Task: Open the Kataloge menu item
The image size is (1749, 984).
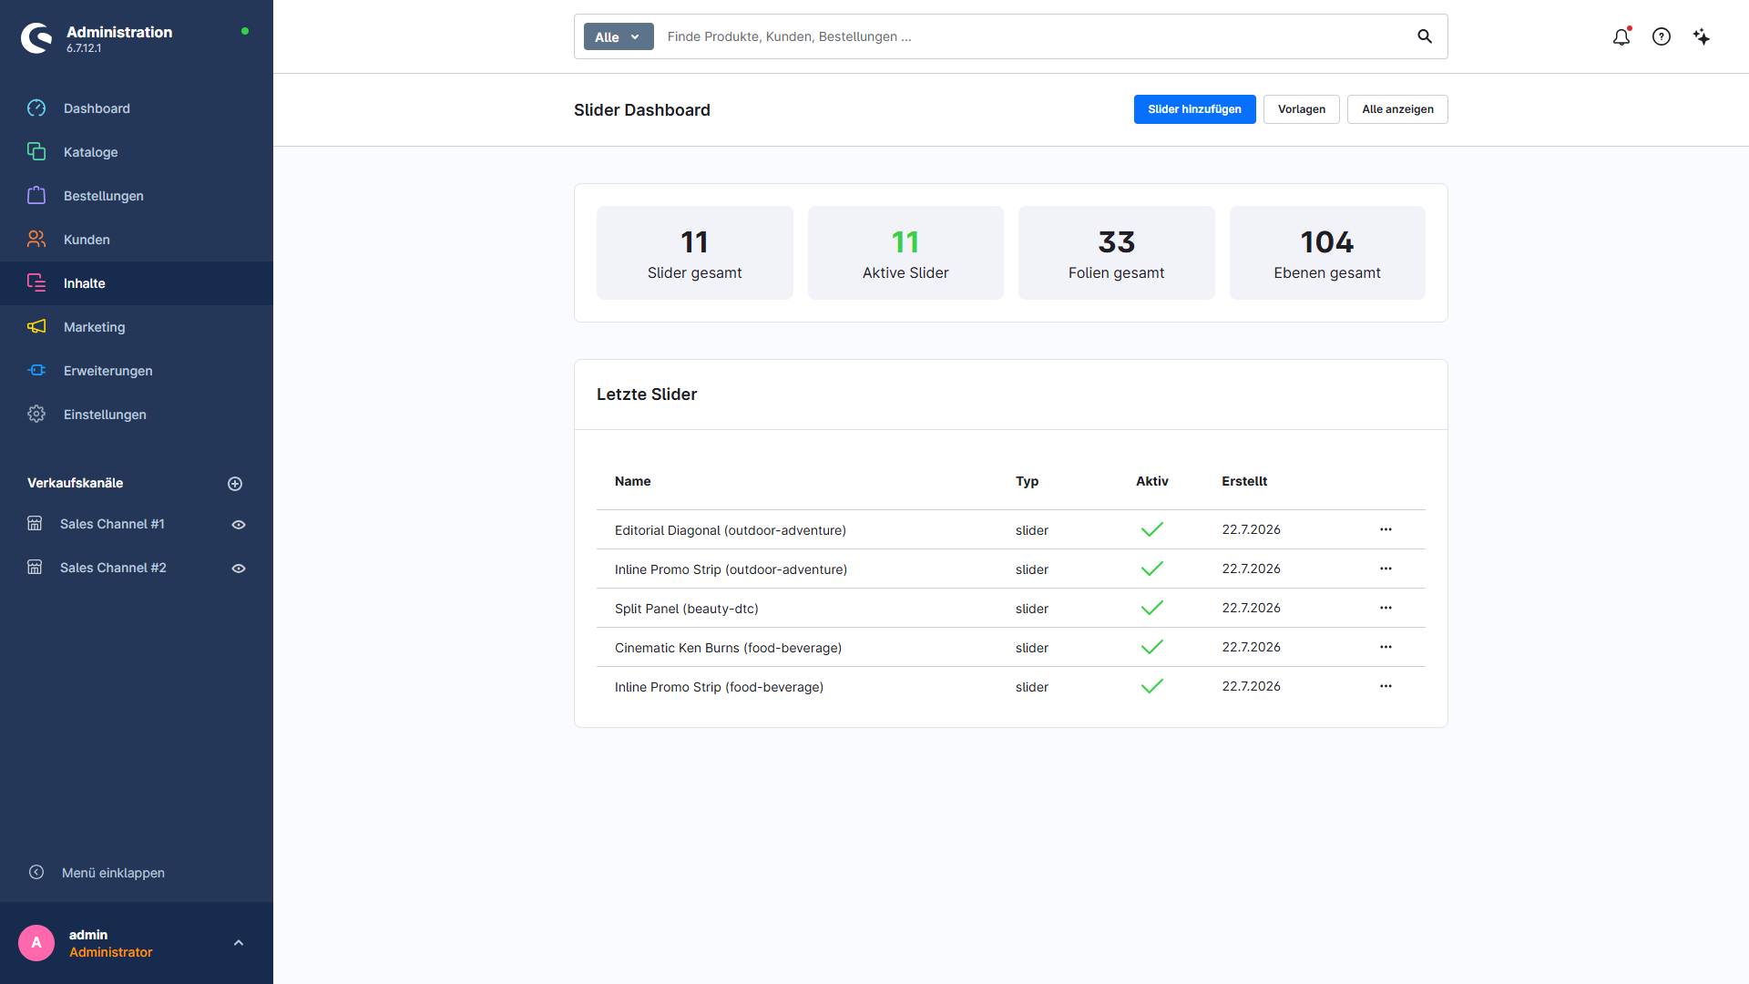Action: coord(137,152)
